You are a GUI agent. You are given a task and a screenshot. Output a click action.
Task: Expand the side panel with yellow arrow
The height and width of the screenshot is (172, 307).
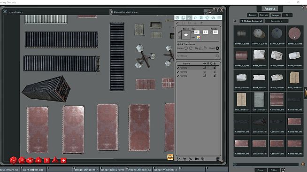tap(306, 93)
